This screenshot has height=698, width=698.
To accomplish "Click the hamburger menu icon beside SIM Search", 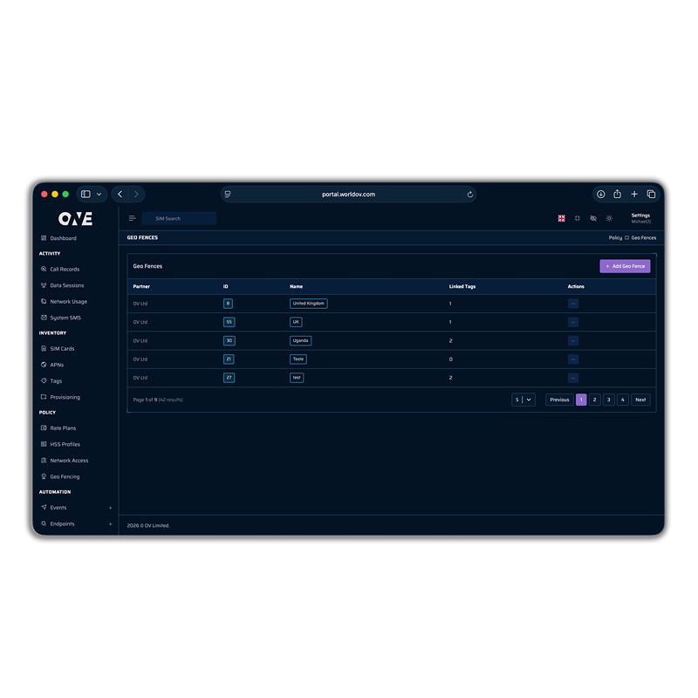I will click(132, 218).
